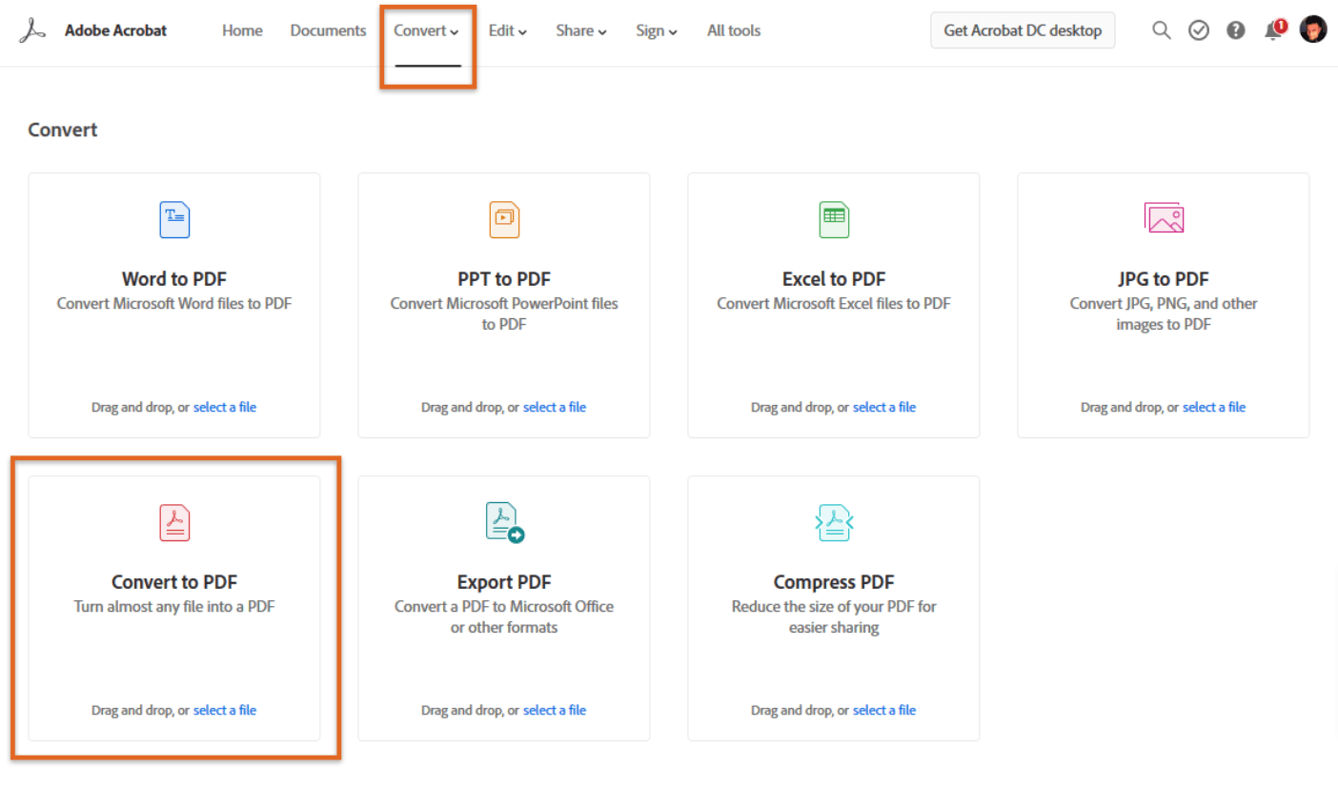Click the Excel to PDF spreadsheet icon
The image size is (1338, 787).
[834, 220]
